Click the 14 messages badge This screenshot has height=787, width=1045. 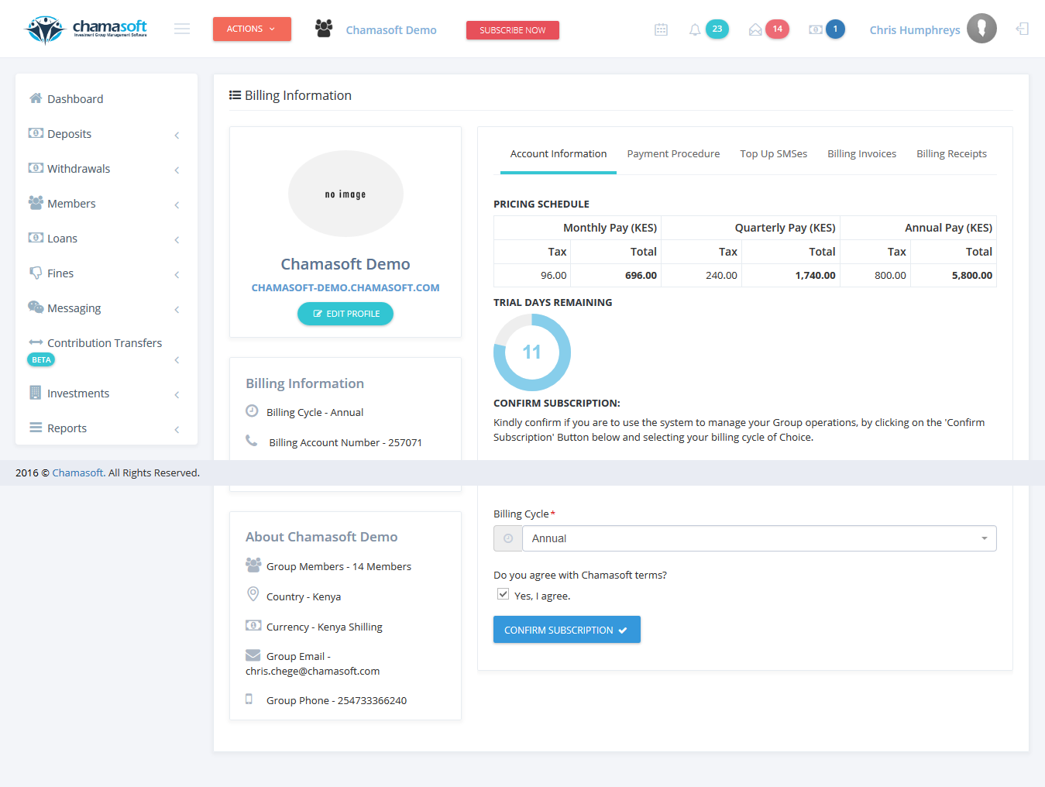778,29
